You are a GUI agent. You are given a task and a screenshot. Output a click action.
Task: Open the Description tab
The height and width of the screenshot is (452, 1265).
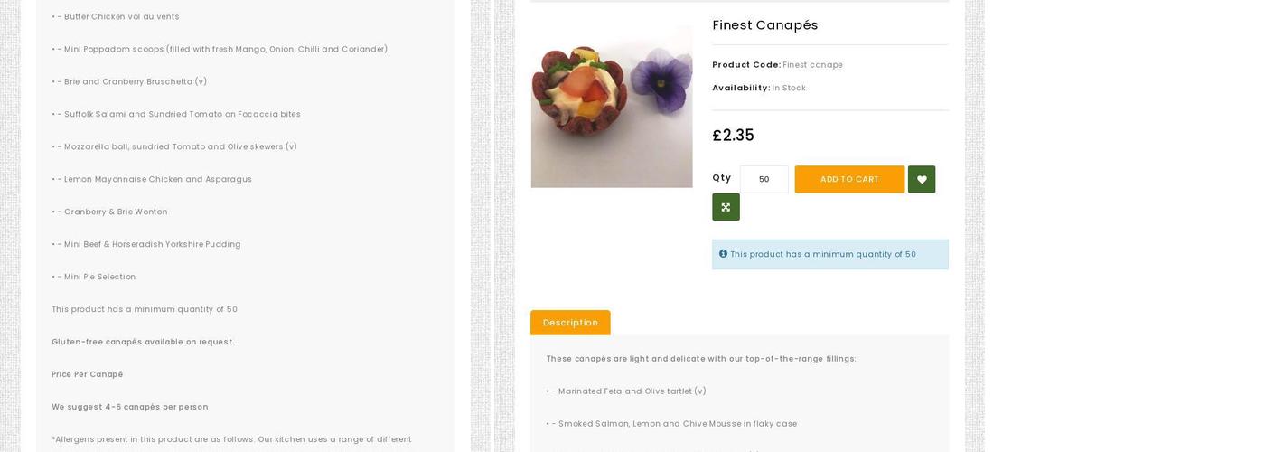click(x=570, y=323)
